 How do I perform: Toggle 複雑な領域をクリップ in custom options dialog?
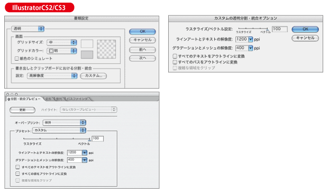click(x=175, y=68)
